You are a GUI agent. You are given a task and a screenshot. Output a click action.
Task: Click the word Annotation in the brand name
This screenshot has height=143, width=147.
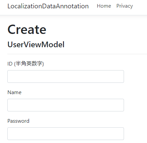[x=72, y=6]
